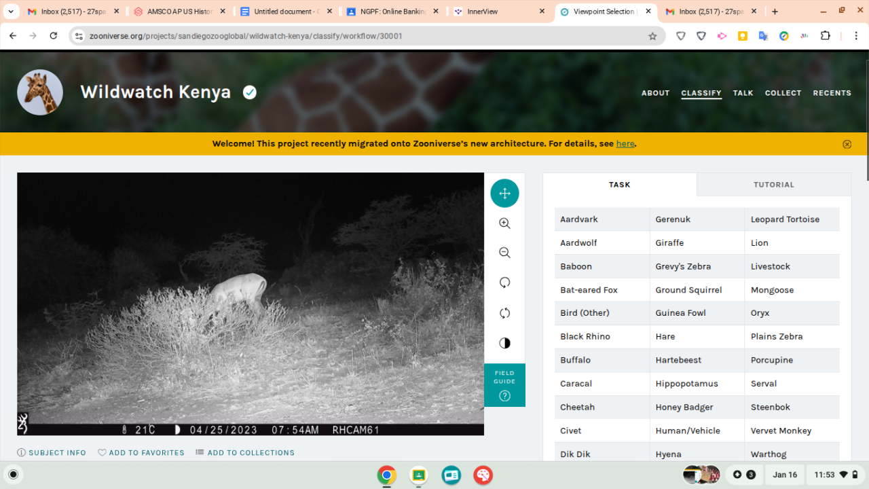Open a new browser tab
869x489 pixels.
click(775, 12)
